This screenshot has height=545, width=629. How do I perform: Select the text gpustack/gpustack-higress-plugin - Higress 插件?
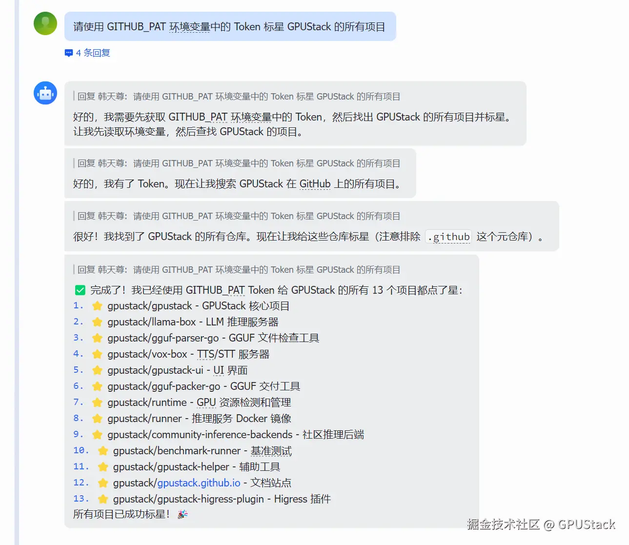(222, 499)
